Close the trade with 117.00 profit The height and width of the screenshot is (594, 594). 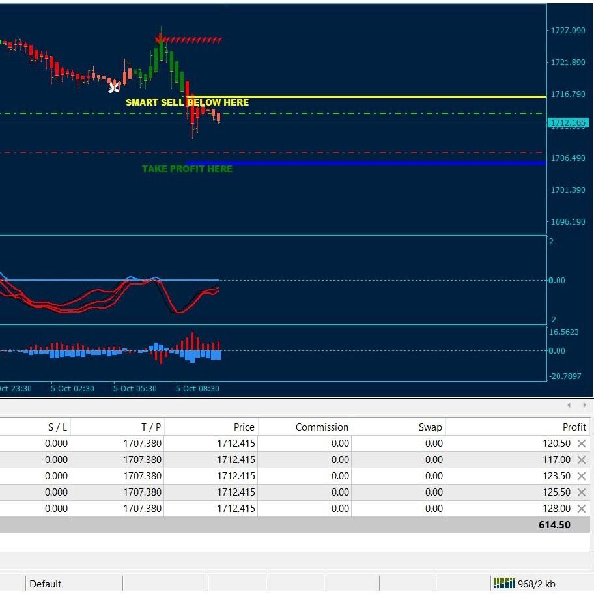pos(582,460)
